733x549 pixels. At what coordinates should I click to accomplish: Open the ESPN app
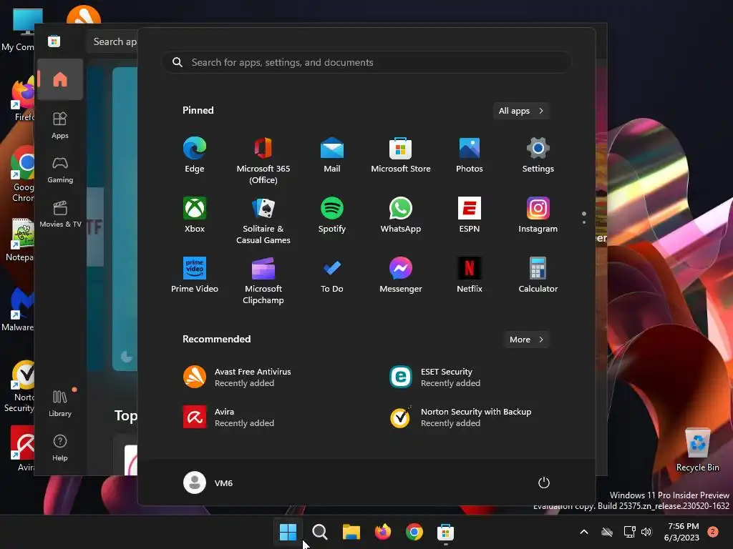coord(470,214)
